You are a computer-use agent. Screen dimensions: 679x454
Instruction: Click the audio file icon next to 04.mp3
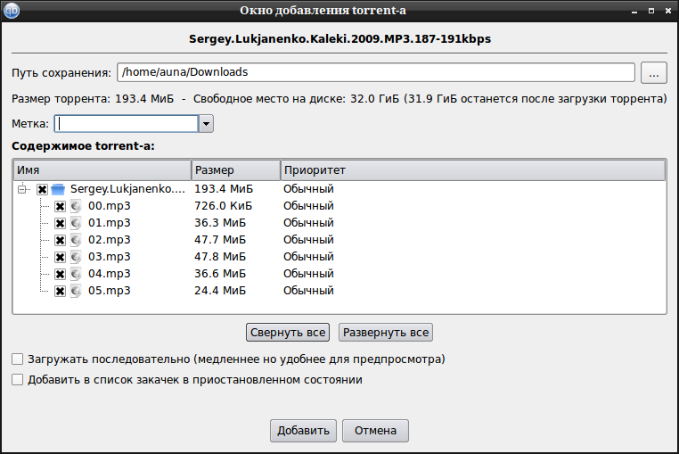[76, 274]
